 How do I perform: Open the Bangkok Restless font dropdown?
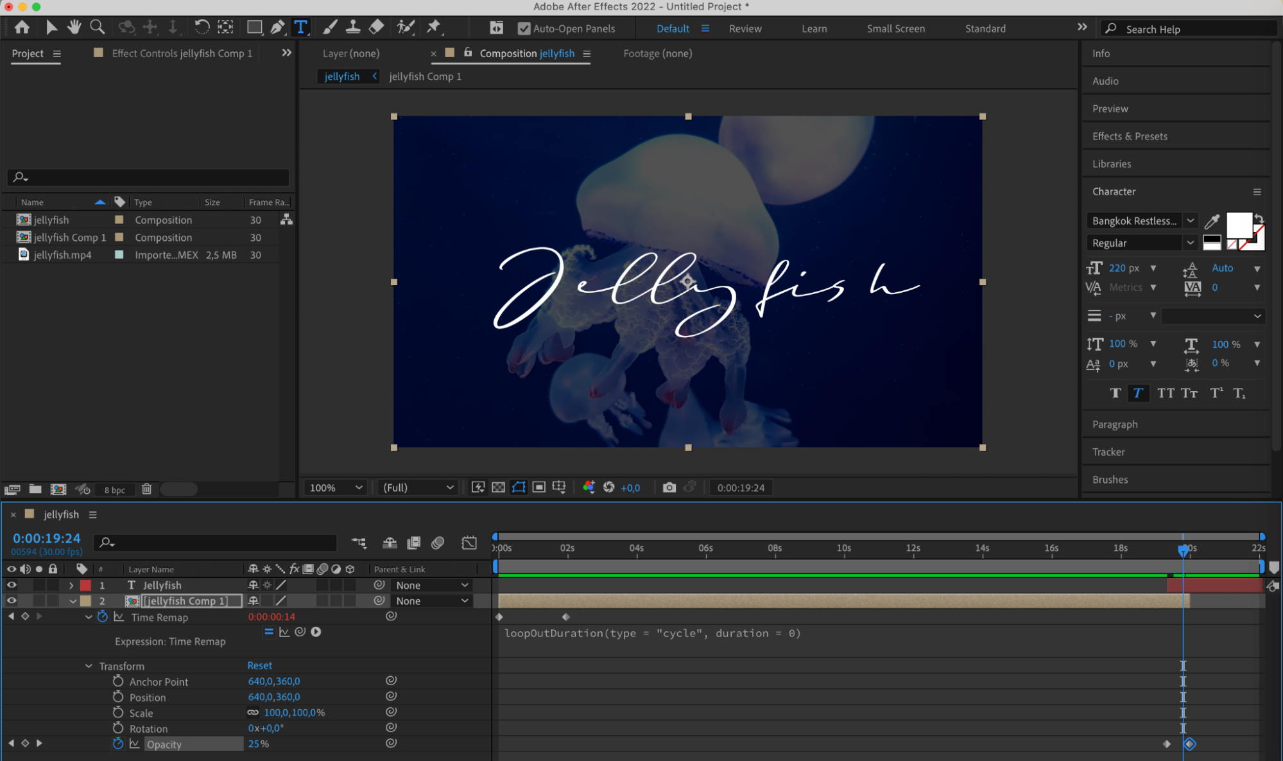coord(1190,221)
